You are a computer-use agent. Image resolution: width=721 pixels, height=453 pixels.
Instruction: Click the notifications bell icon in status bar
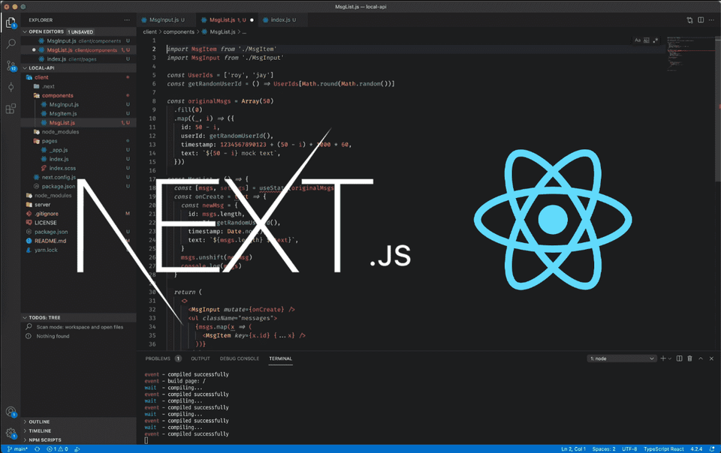pyautogui.click(x=711, y=448)
